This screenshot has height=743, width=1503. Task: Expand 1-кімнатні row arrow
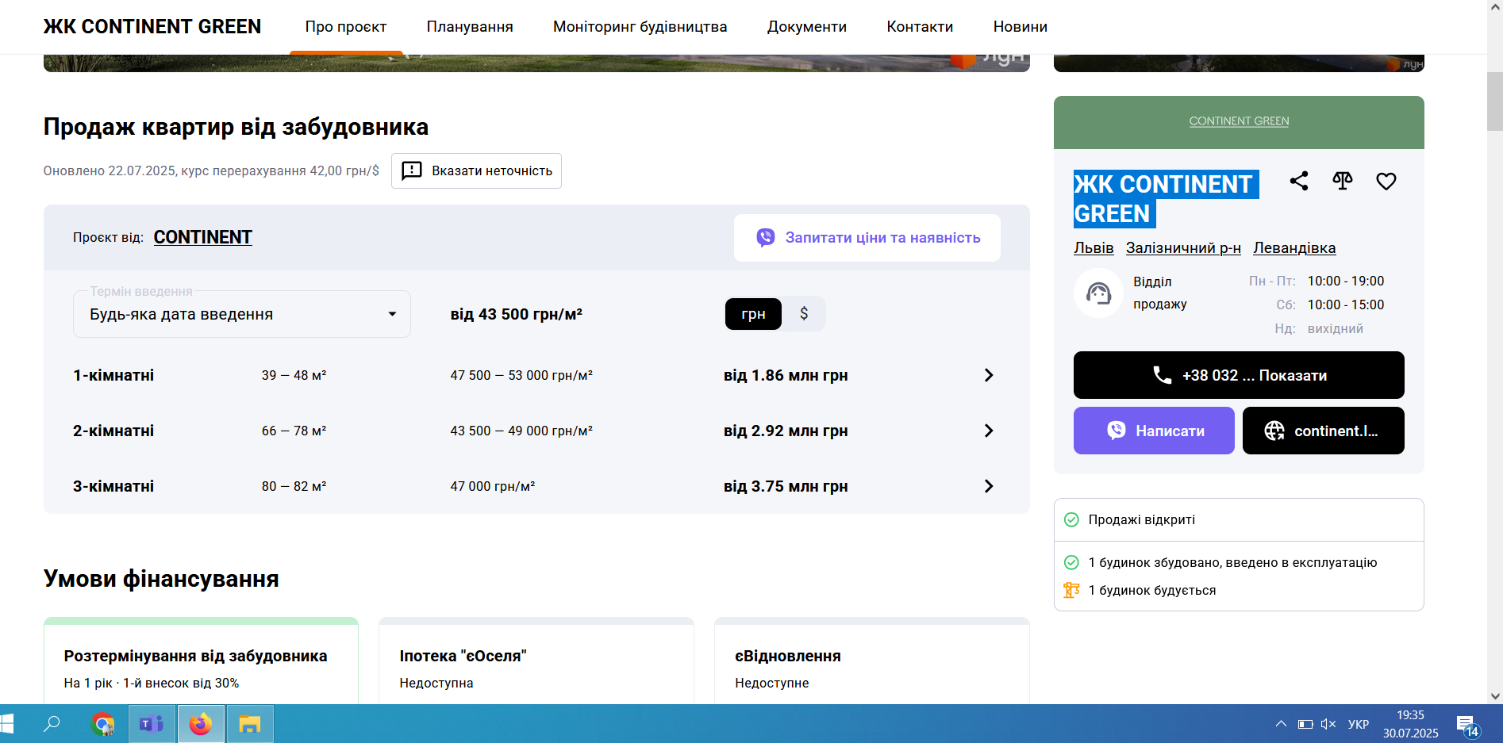pos(989,375)
